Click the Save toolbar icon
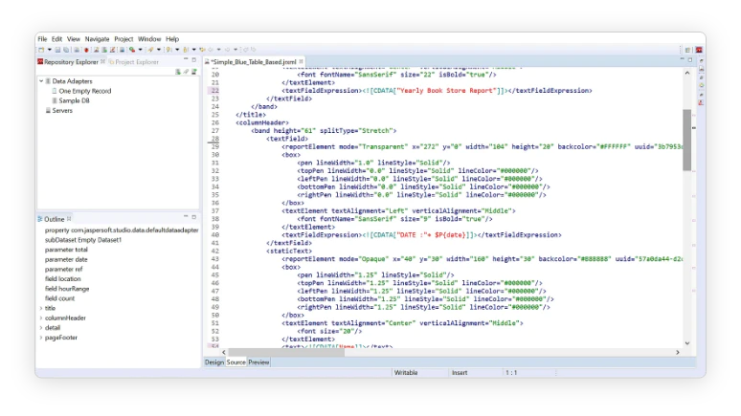The image size is (741, 416). 57,50
